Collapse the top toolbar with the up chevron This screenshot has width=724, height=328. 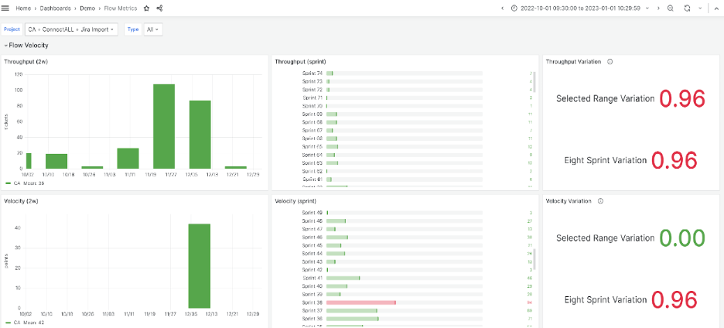(716, 8)
